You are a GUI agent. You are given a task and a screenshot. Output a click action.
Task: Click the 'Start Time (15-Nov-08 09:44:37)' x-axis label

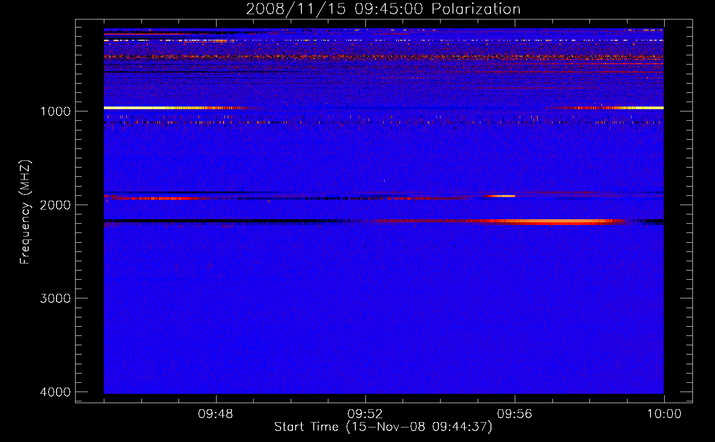pyautogui.click(x=383, y=427)
